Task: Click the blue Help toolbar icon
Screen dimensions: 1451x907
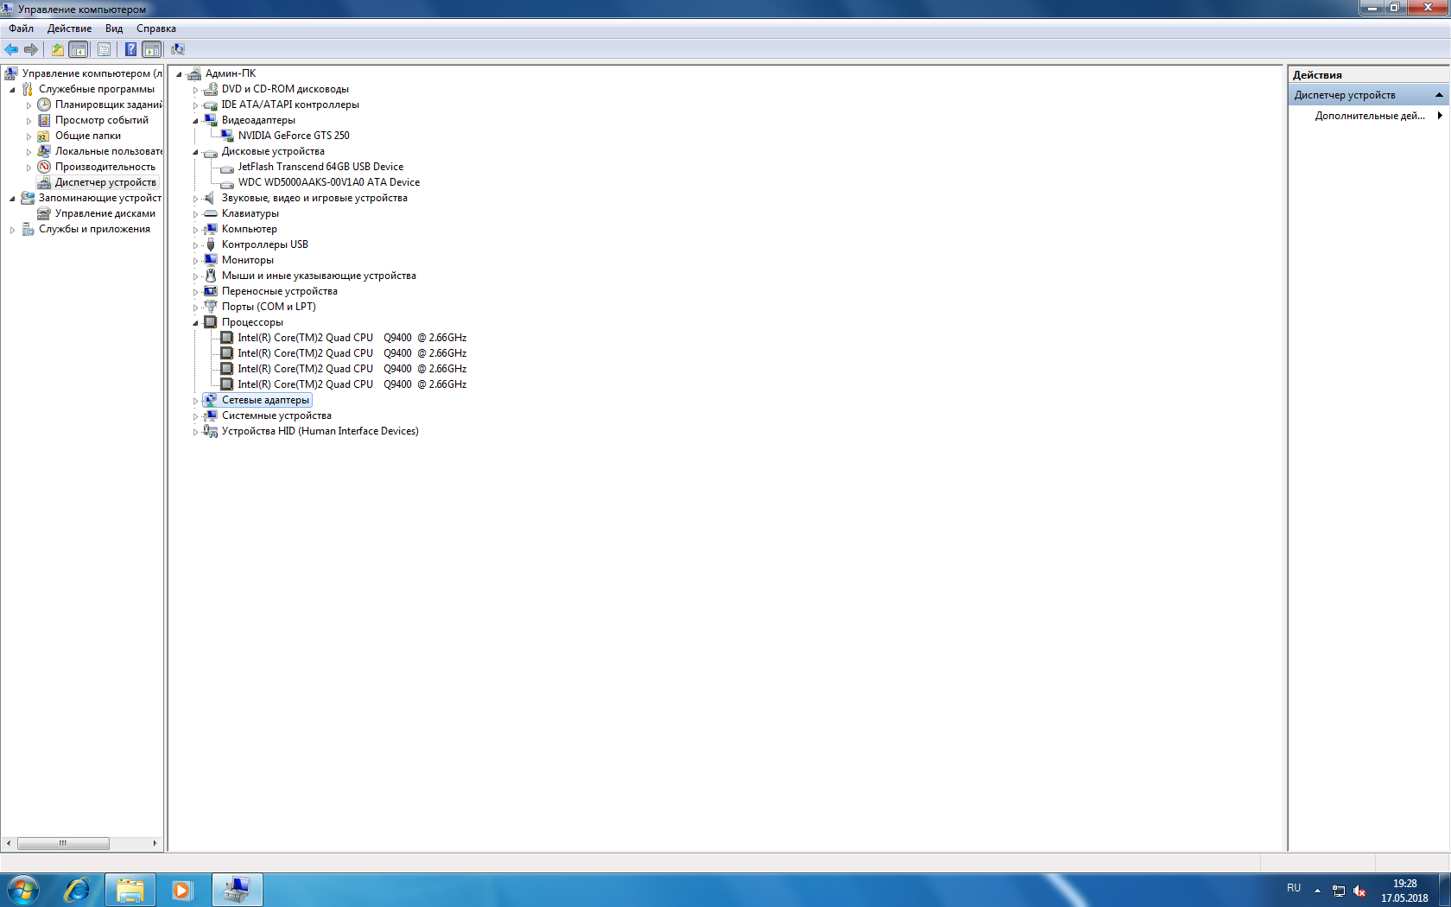Action: tap(130, 49)
